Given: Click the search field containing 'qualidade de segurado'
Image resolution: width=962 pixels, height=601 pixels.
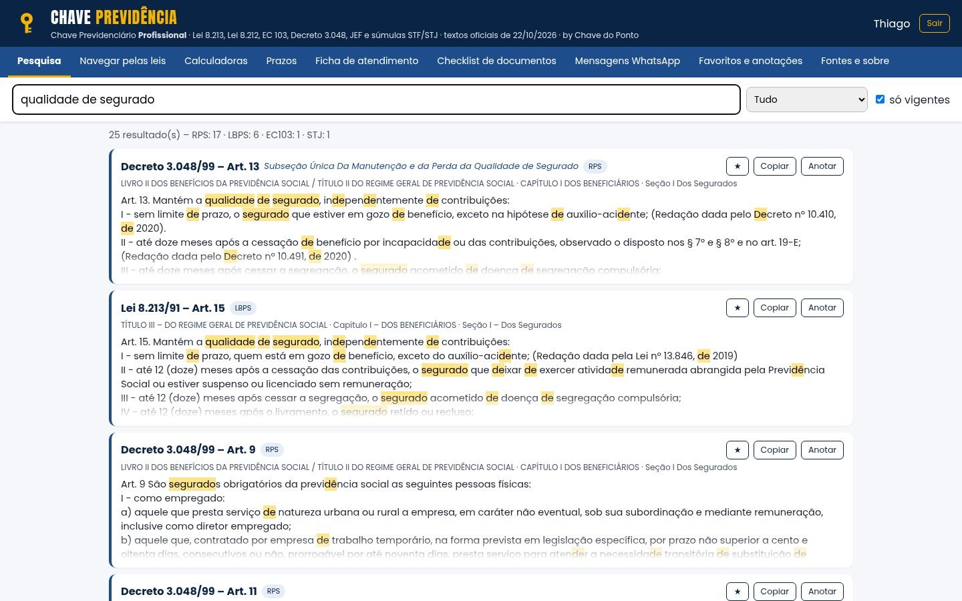Looking at the screenshot, I should click(376, 99).
